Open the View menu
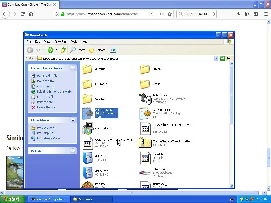The width and height of the screenshot is (271, 203). coord(47,41)
